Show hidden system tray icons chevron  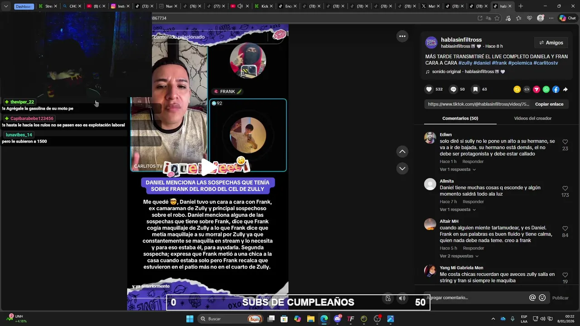coord(493,319)
